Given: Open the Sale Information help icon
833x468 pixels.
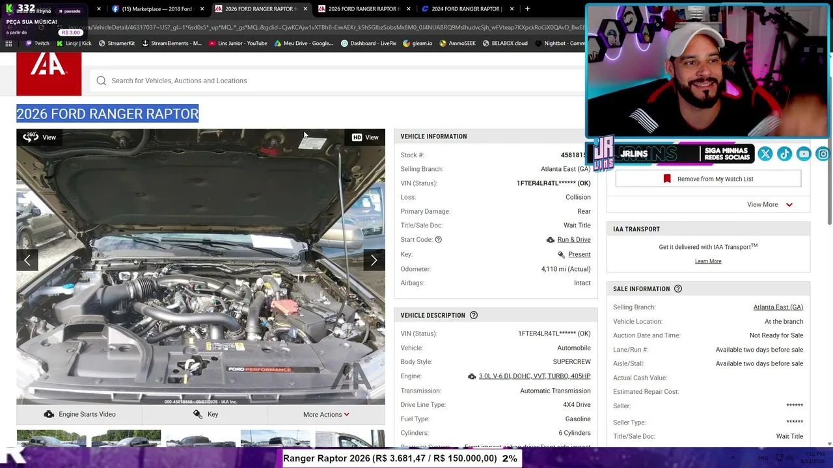Looking at the screenshot, I should tap(678, 289).
